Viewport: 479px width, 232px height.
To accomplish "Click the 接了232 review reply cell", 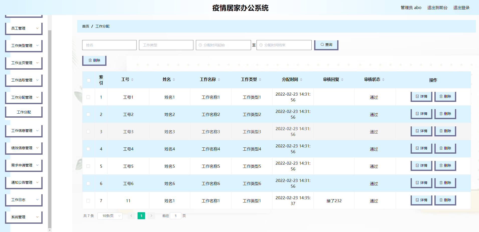I will click(x=334, y=201).
